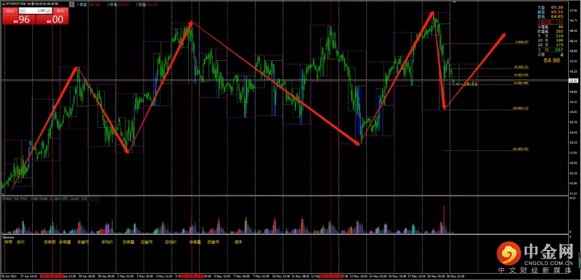Click the BUY button in one-click trading panel
The height and width of the screenshot is (280, 581).
click(x=60, y=11)
